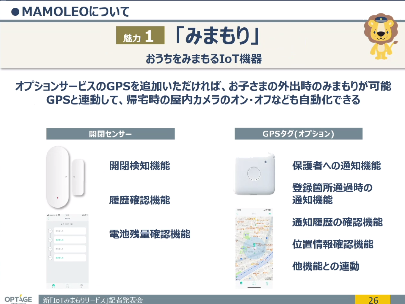Open the sensor history phone screenshot
Image resolution: width=405 pixels, height=304 pixels.
point(67,251)
